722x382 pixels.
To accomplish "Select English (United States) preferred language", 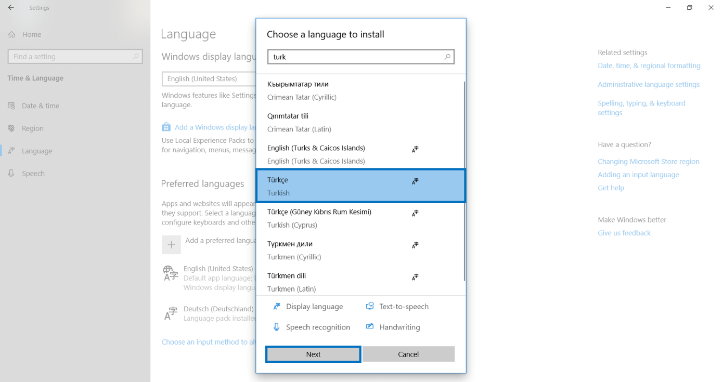I will coord(209,278).
